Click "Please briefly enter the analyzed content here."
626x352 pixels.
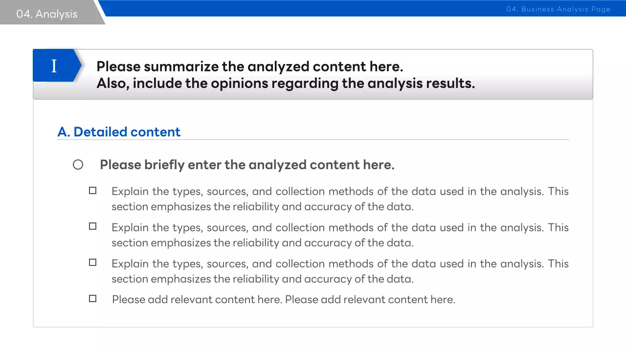247,165
